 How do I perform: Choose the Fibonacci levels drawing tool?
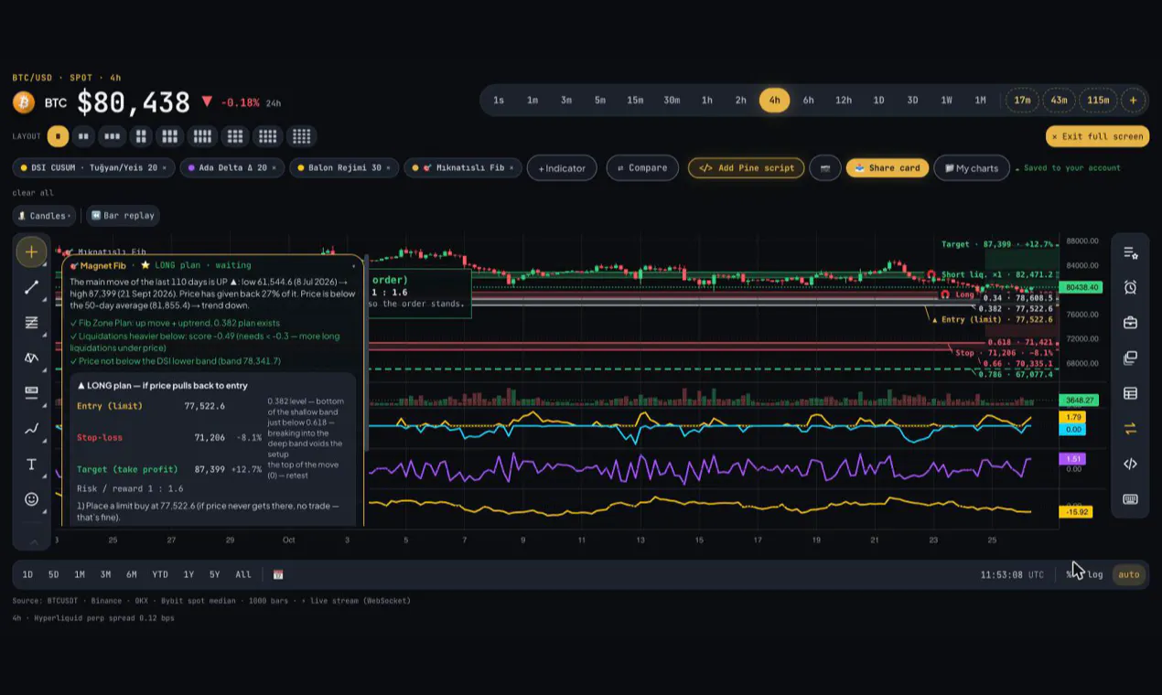(31, 322)
